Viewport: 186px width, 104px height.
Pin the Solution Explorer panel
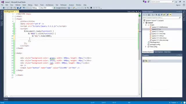click(179, 12)
